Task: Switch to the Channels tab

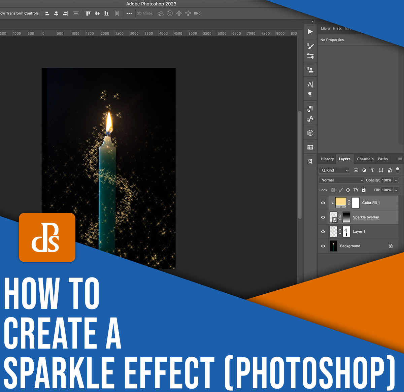Action: [365, 159]
